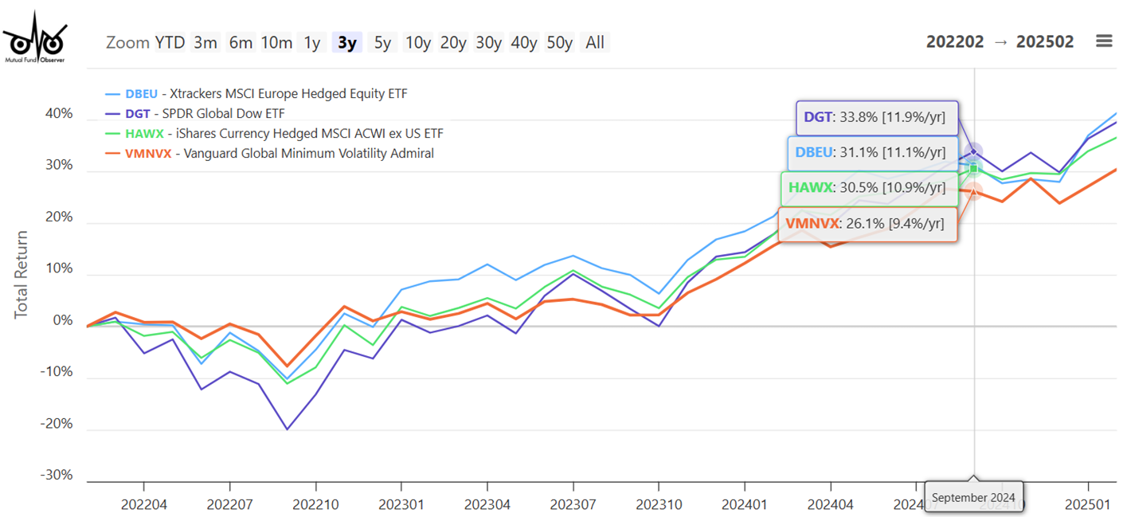Click the active 3y zoom button
This screenshot has height=517, width=1127.
click(347, 42)
